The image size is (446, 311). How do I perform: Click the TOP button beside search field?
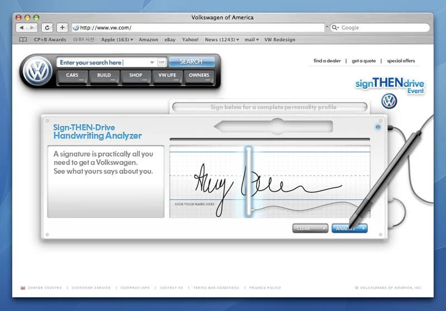pos(162,62)
